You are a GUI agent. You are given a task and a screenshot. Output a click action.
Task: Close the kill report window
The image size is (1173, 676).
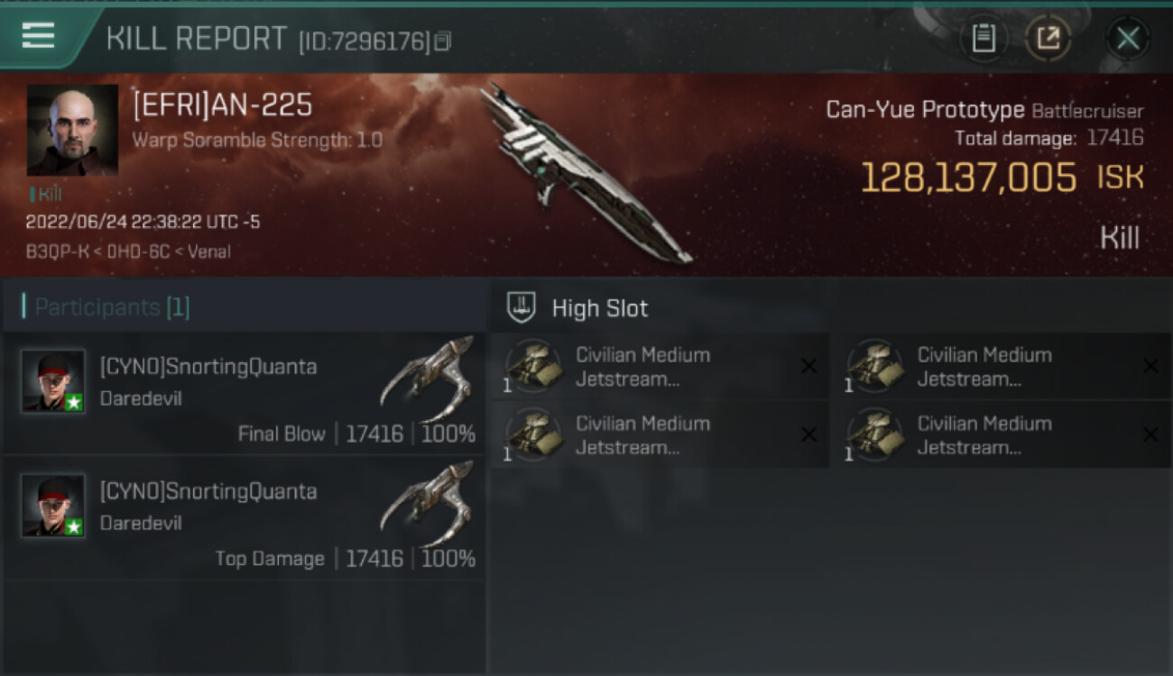pos(1128,38)
